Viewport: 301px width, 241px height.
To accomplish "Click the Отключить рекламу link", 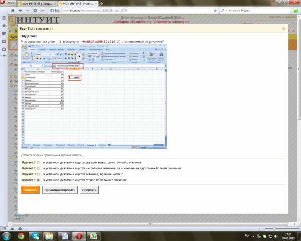I will coord(172,22).
